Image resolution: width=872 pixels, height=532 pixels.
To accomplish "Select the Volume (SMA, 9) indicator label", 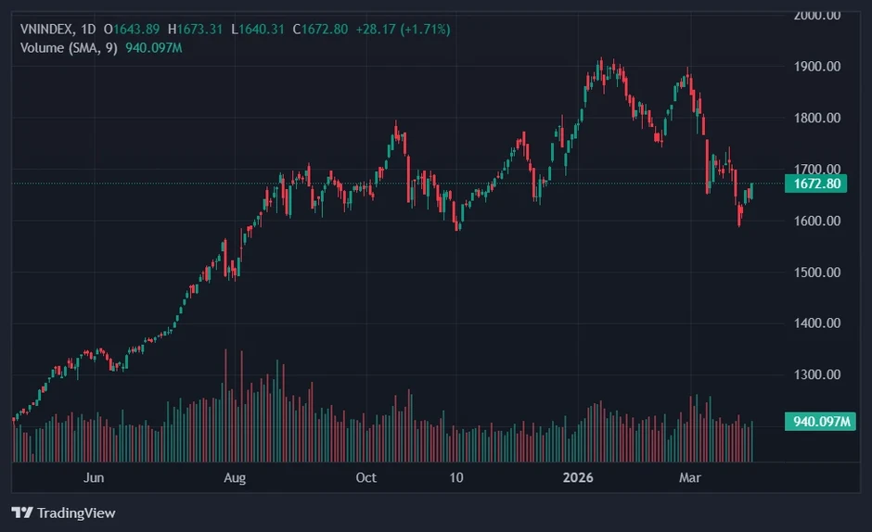I will pyautogui.click(x=69, y=48).
